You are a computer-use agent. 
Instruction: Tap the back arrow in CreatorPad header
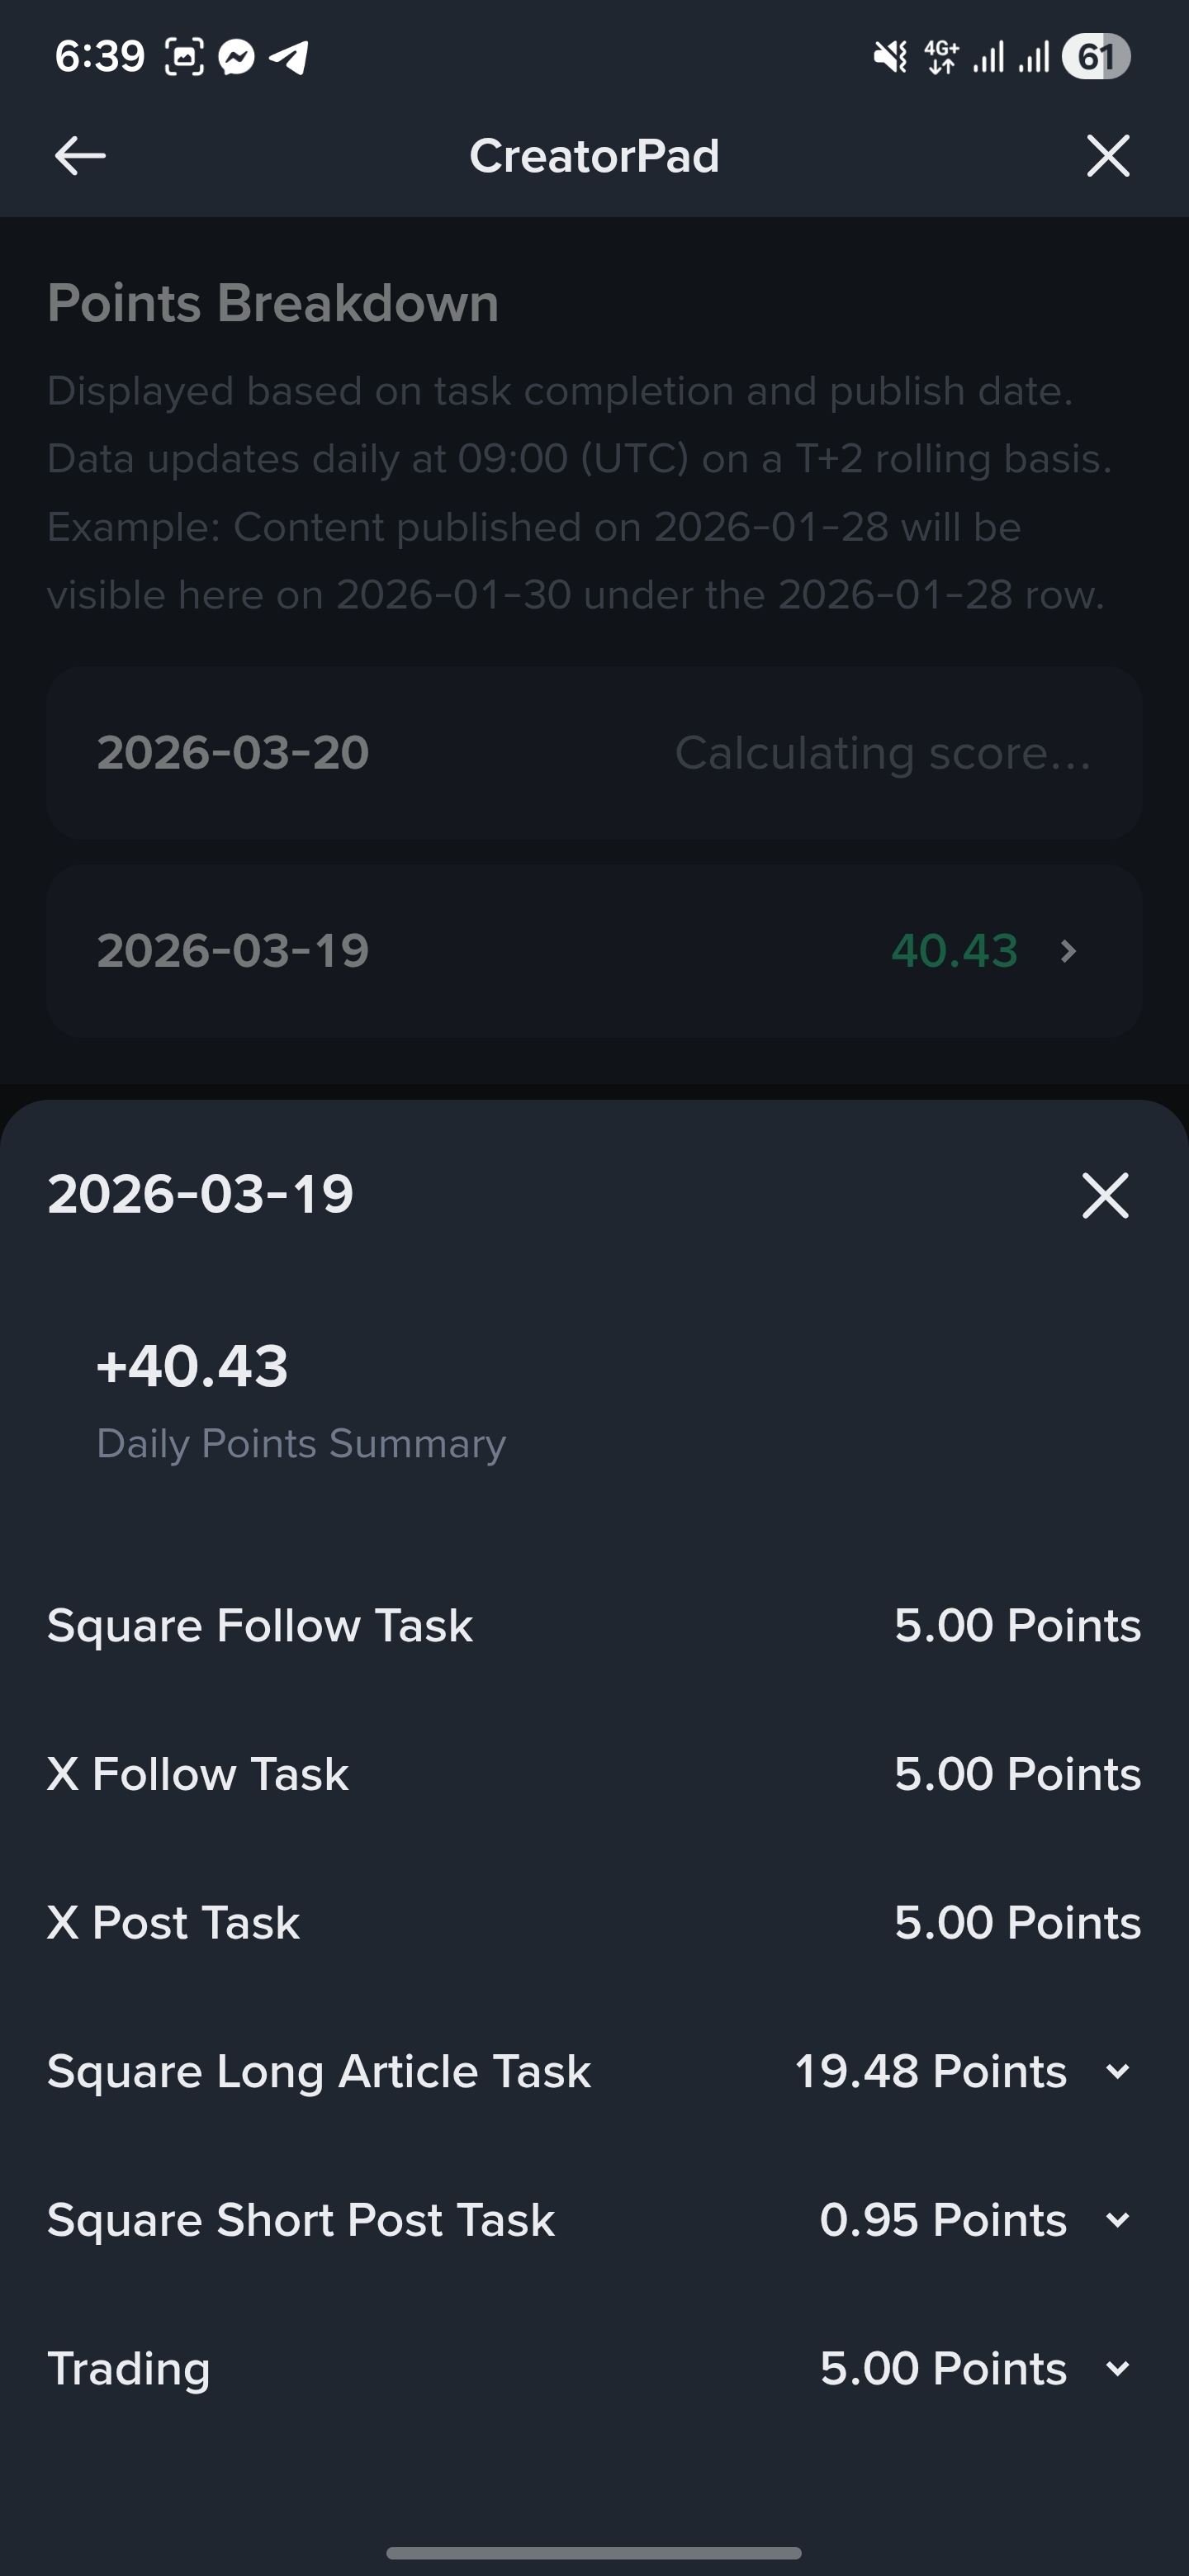pyautogui.click(x=80, y=156)
